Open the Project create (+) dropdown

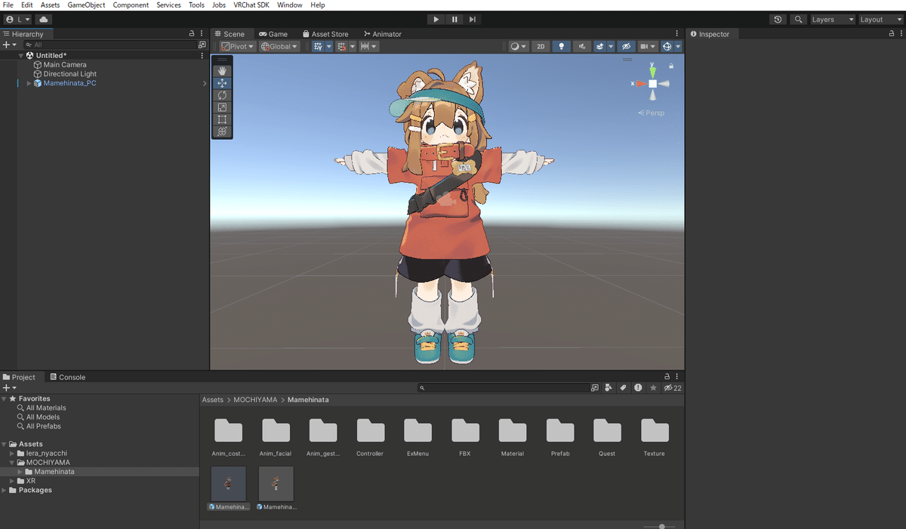tap(8, 388)
